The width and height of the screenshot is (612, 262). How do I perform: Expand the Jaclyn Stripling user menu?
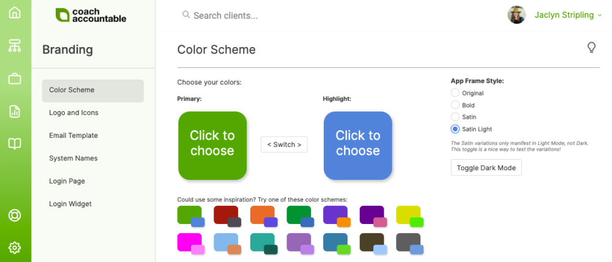(x=563, y=15)
